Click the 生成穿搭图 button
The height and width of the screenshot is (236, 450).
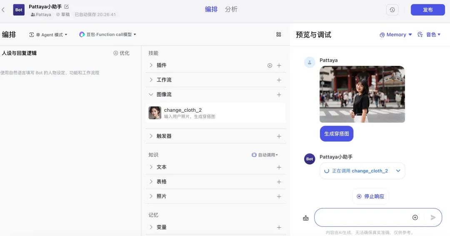pyautogui.click(x=337, y=134)
